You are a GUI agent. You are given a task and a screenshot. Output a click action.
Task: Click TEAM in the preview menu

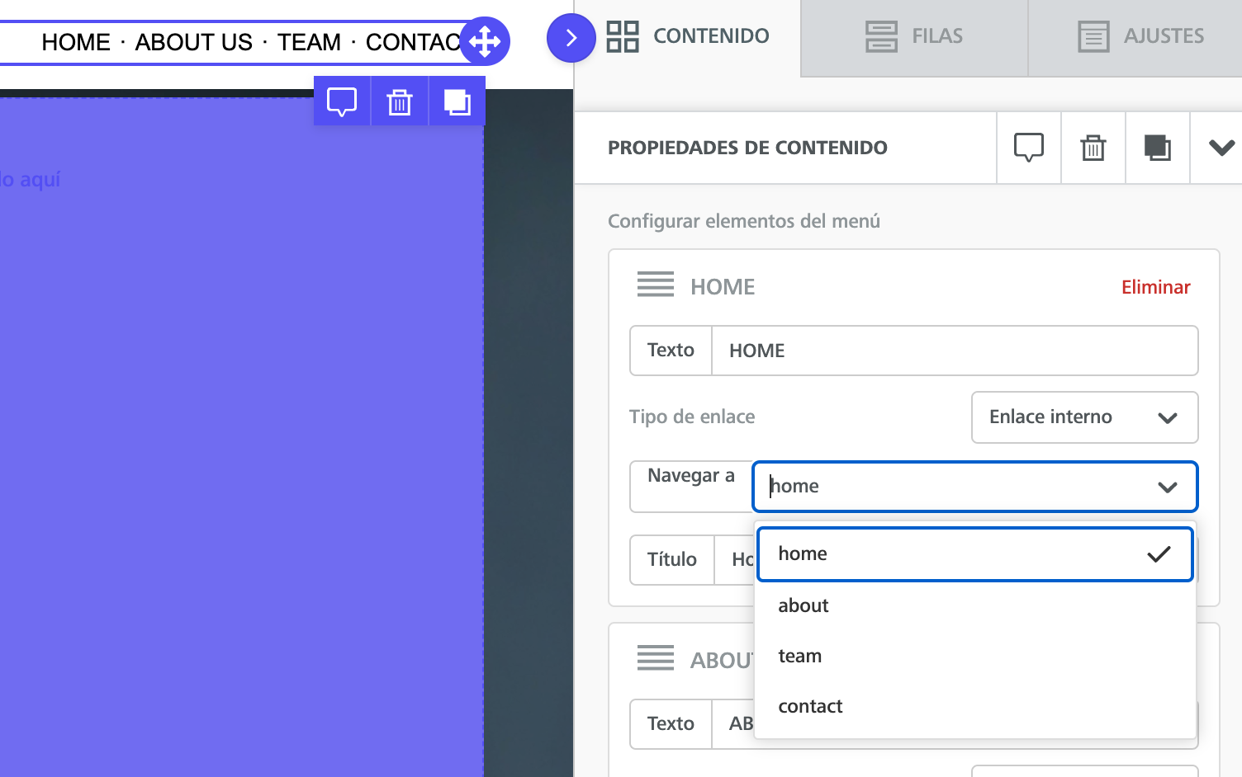click(309, 42)
